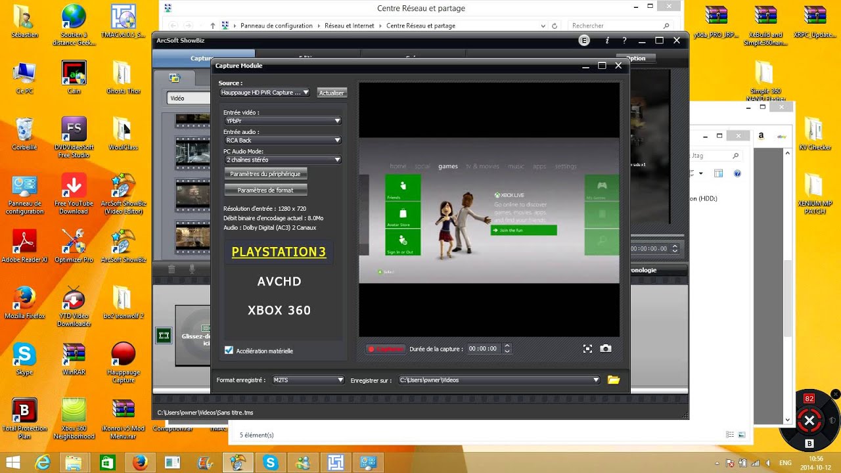
Task: Click Réseau et Internet breadcrumb in Explorer
Action: coord(349,26)
